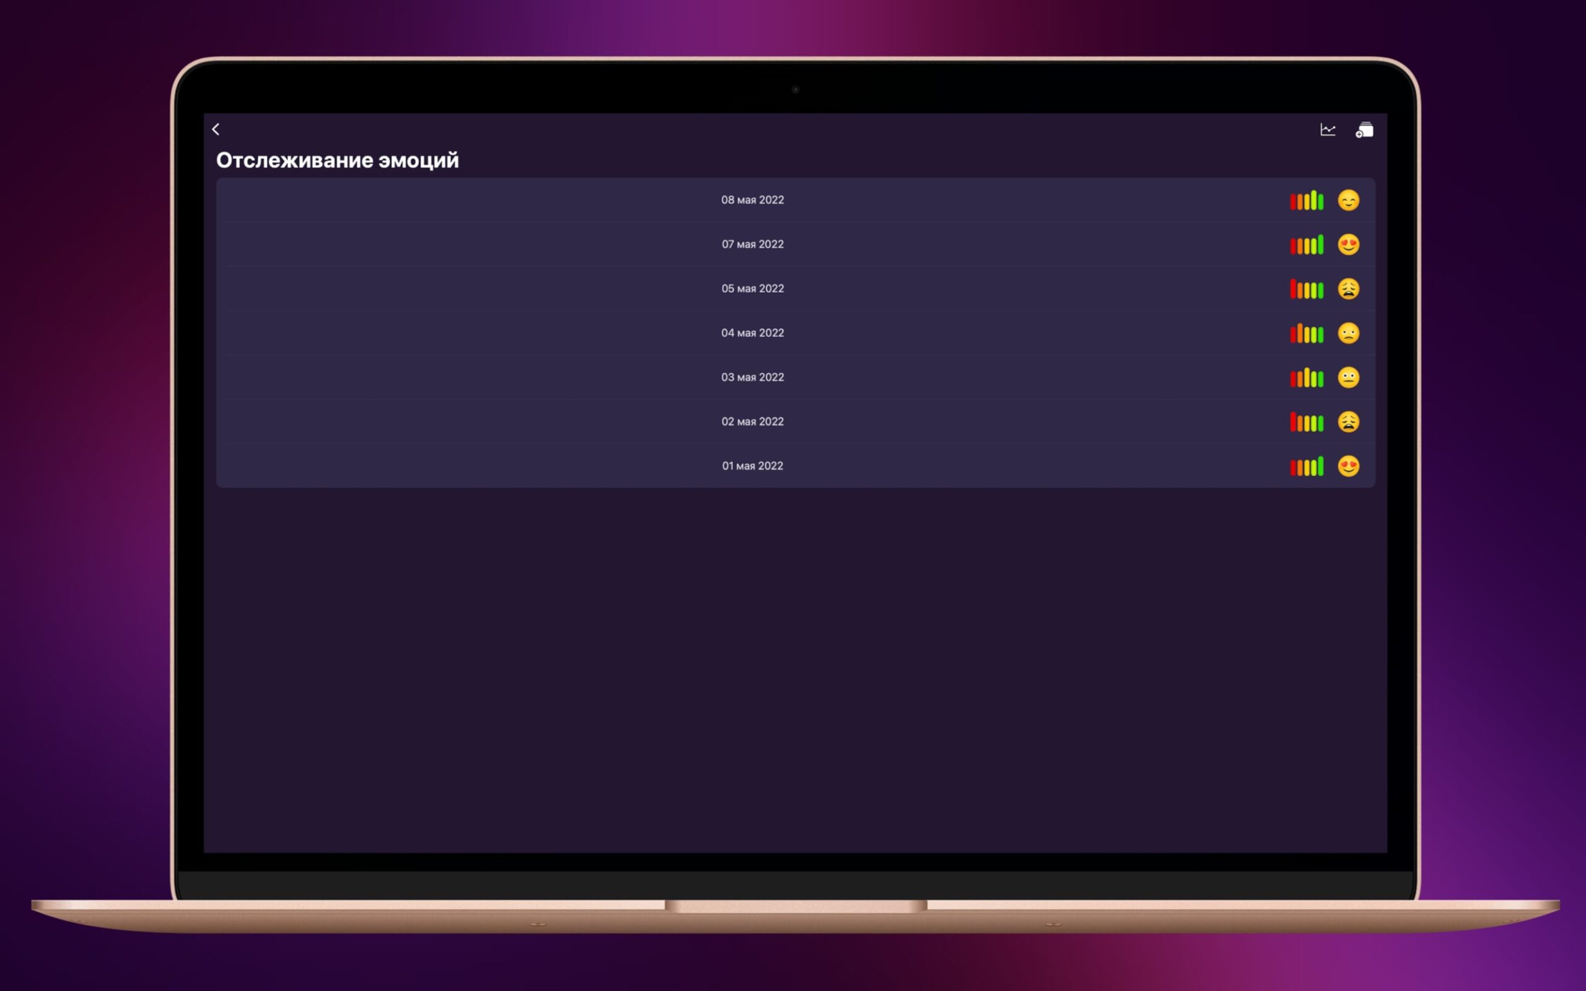The width and height of the screenshot is (1586, 991).
Task: Go back using the top-left chevron
Action: pos(216,129)
